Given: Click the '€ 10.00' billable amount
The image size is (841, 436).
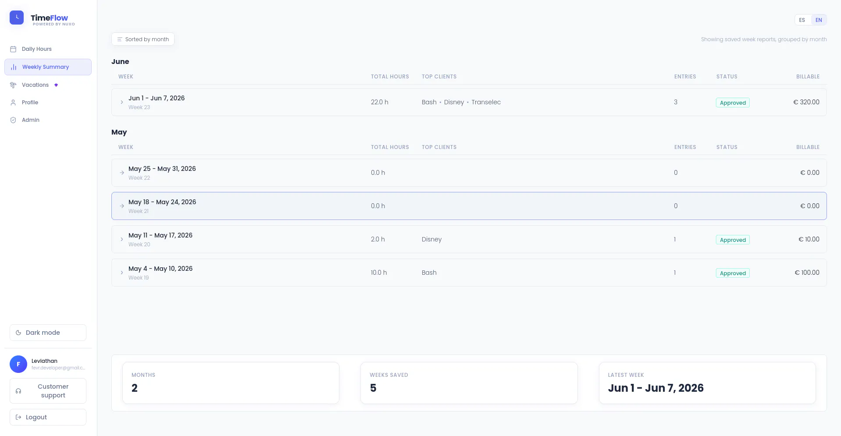Looking at the screenshot, I should pyautogui.click(x=809, y=239).
